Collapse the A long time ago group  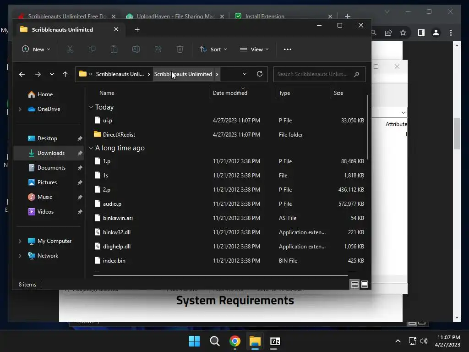[x=91, y=148]
